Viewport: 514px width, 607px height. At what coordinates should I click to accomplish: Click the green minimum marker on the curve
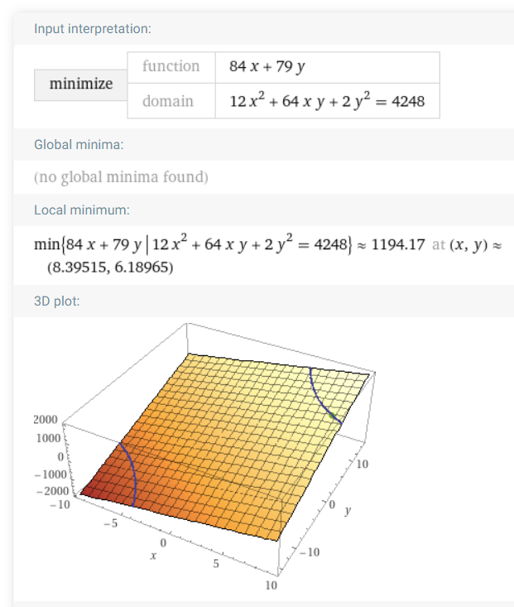pyautogui.click(x=332, y=416)
